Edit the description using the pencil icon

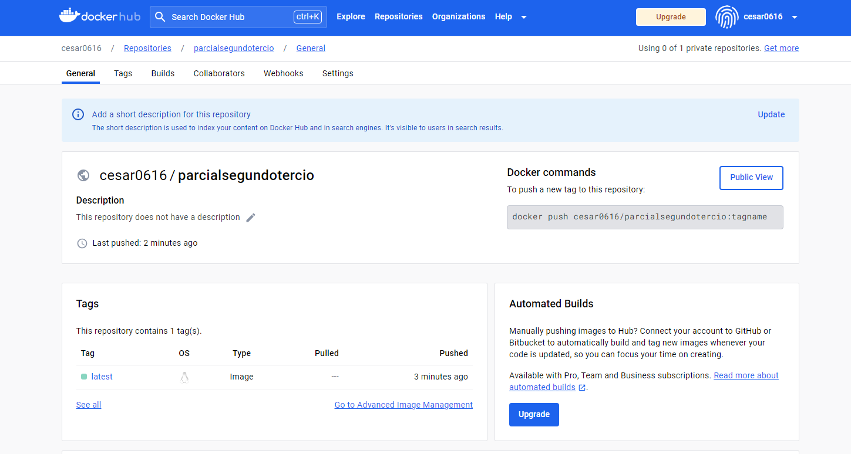251,217
